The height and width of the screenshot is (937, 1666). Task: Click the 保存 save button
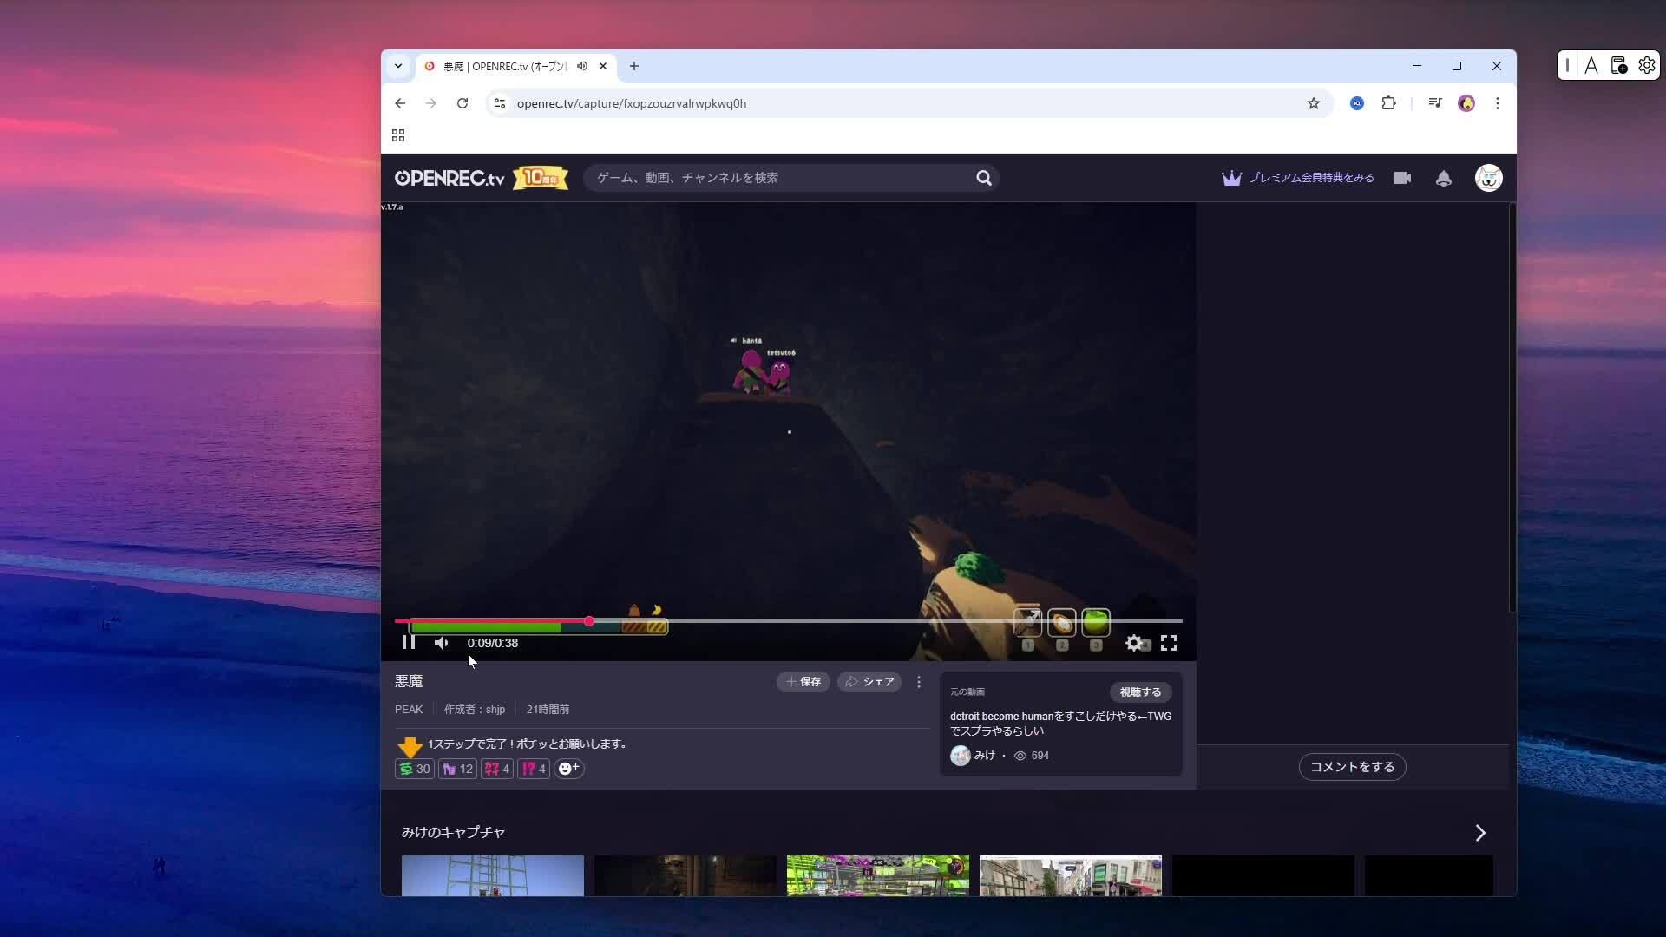click(803, 682)
